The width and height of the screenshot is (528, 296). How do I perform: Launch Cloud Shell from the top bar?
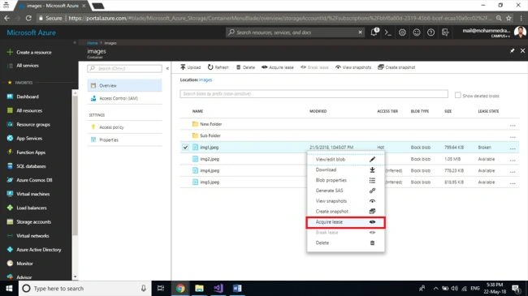[x=388, y=32]
